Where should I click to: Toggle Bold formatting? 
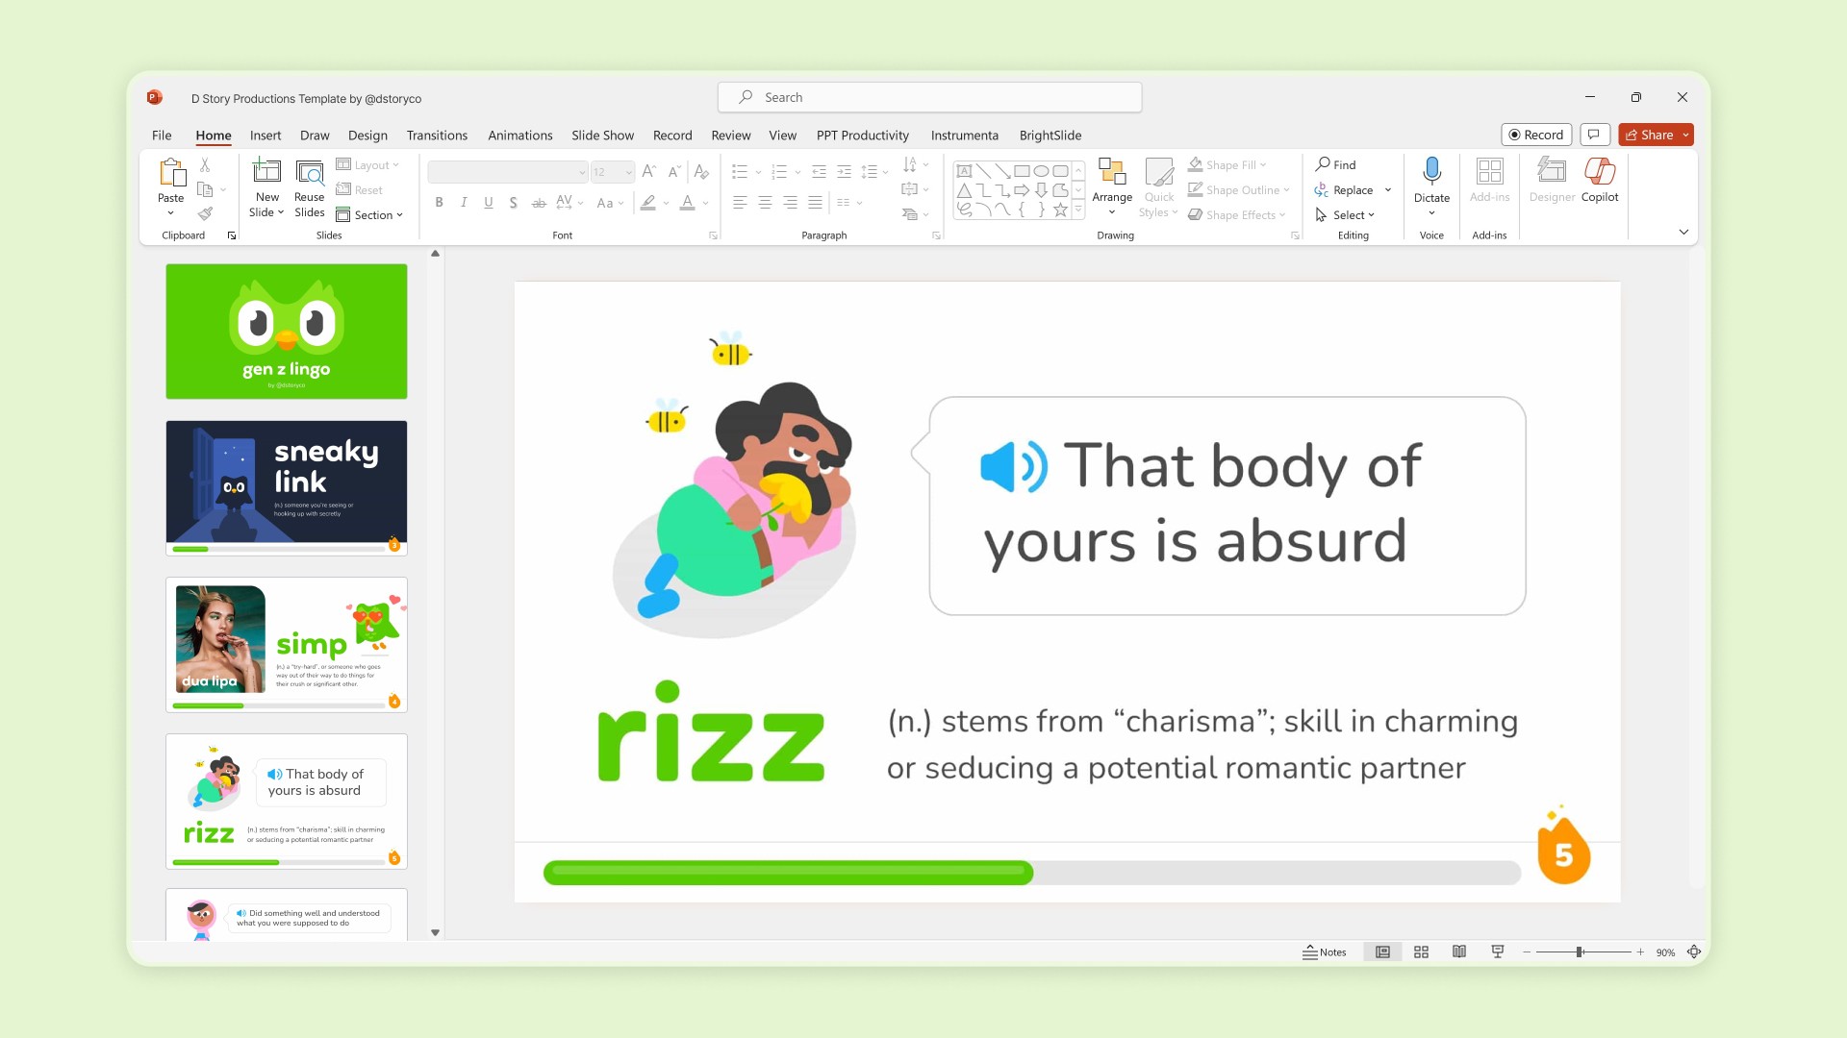(x=439, y=202)
